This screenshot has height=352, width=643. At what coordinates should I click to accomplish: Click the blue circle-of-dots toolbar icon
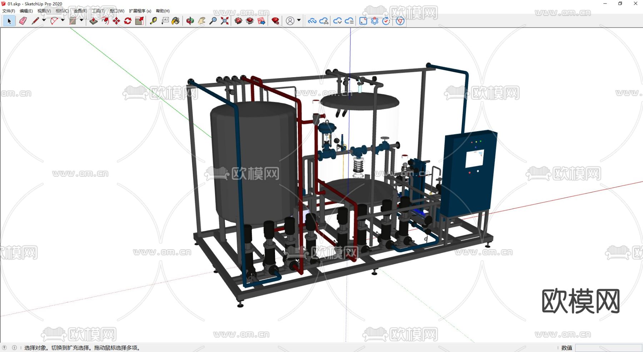tap(374, 21)
